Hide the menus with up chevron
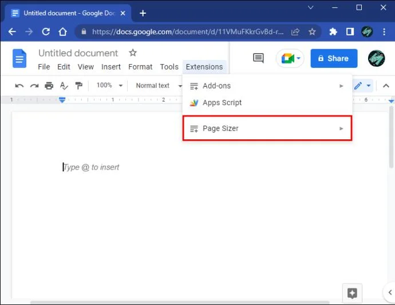395x305 pixels. [x=386, y=86]
